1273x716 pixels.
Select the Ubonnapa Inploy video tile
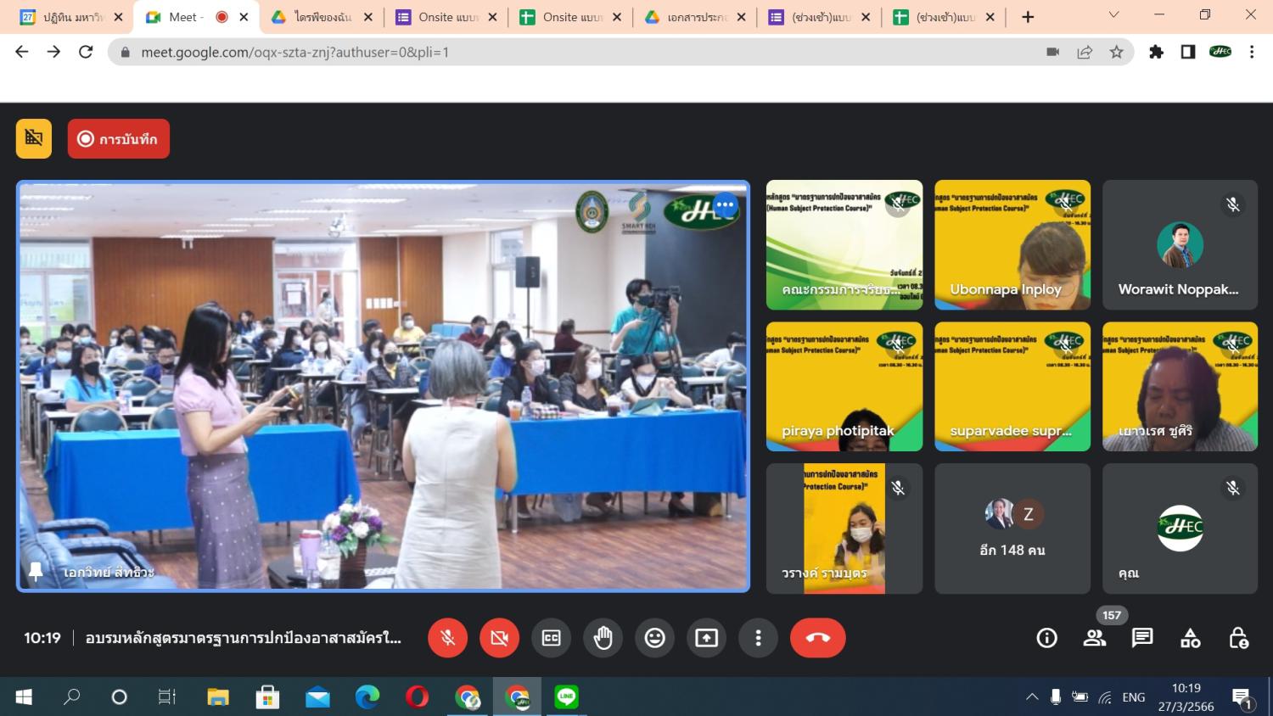pos(1012,244)
